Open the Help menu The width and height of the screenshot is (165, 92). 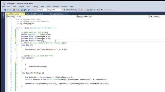tap(72, 6)
